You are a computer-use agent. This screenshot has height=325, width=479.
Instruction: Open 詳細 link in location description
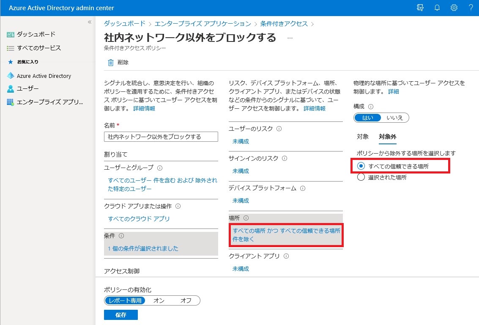394,91
